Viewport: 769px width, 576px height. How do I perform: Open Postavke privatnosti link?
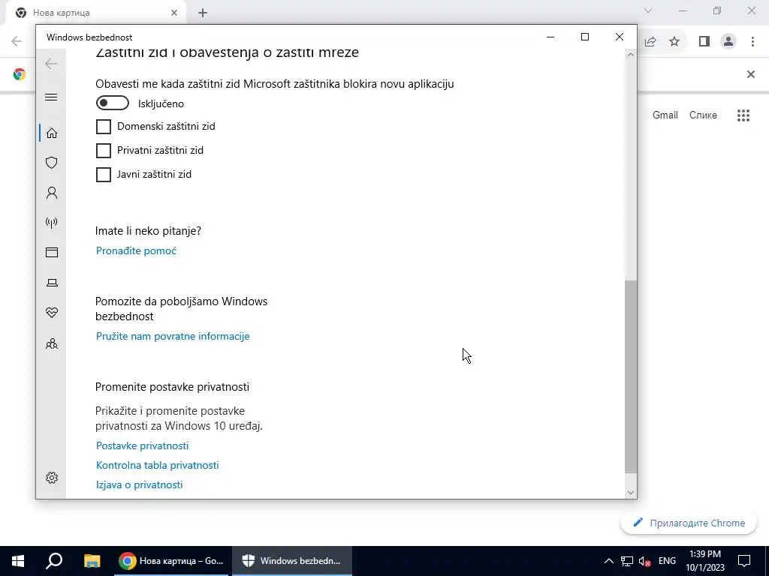click(x=142, y=445)
